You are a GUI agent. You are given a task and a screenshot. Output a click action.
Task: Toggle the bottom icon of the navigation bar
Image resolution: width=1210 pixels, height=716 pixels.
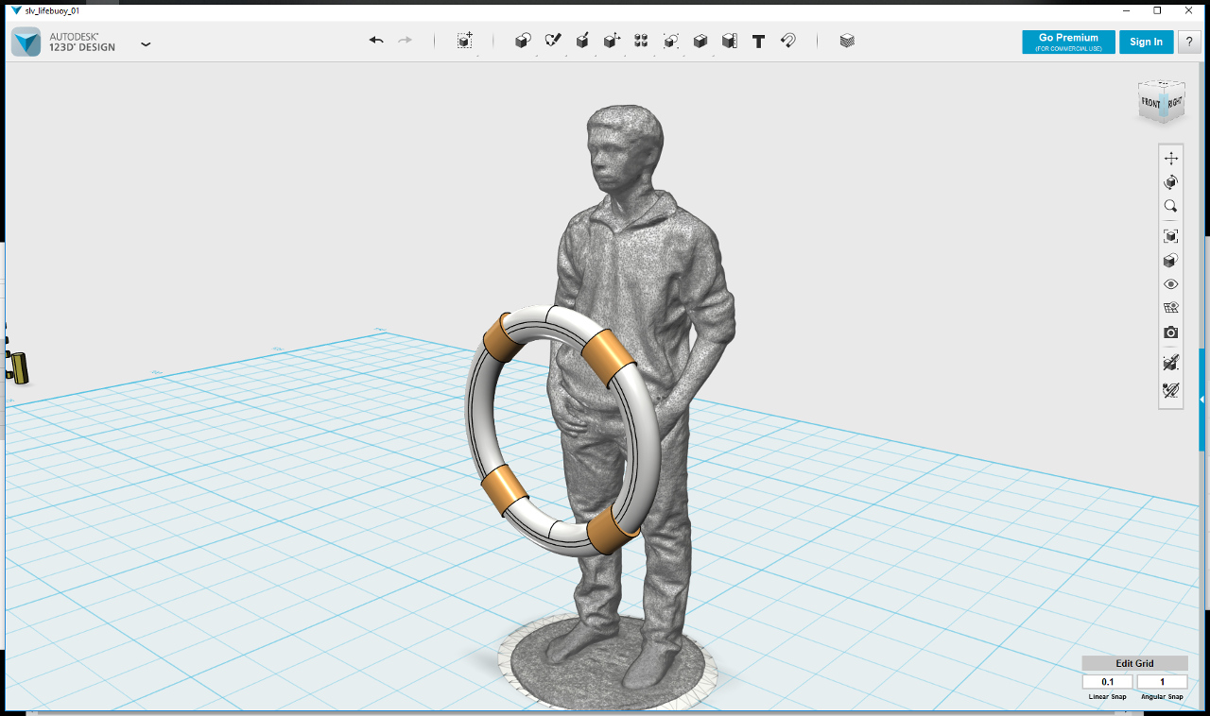tap(1171, 389)
